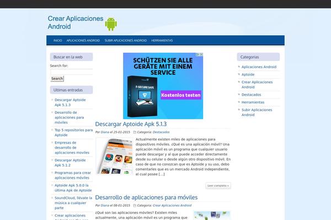Screen dimensions: 331x220
Task: Open the Herramientas category in Categorias sidebar
Action: [253, 102]
